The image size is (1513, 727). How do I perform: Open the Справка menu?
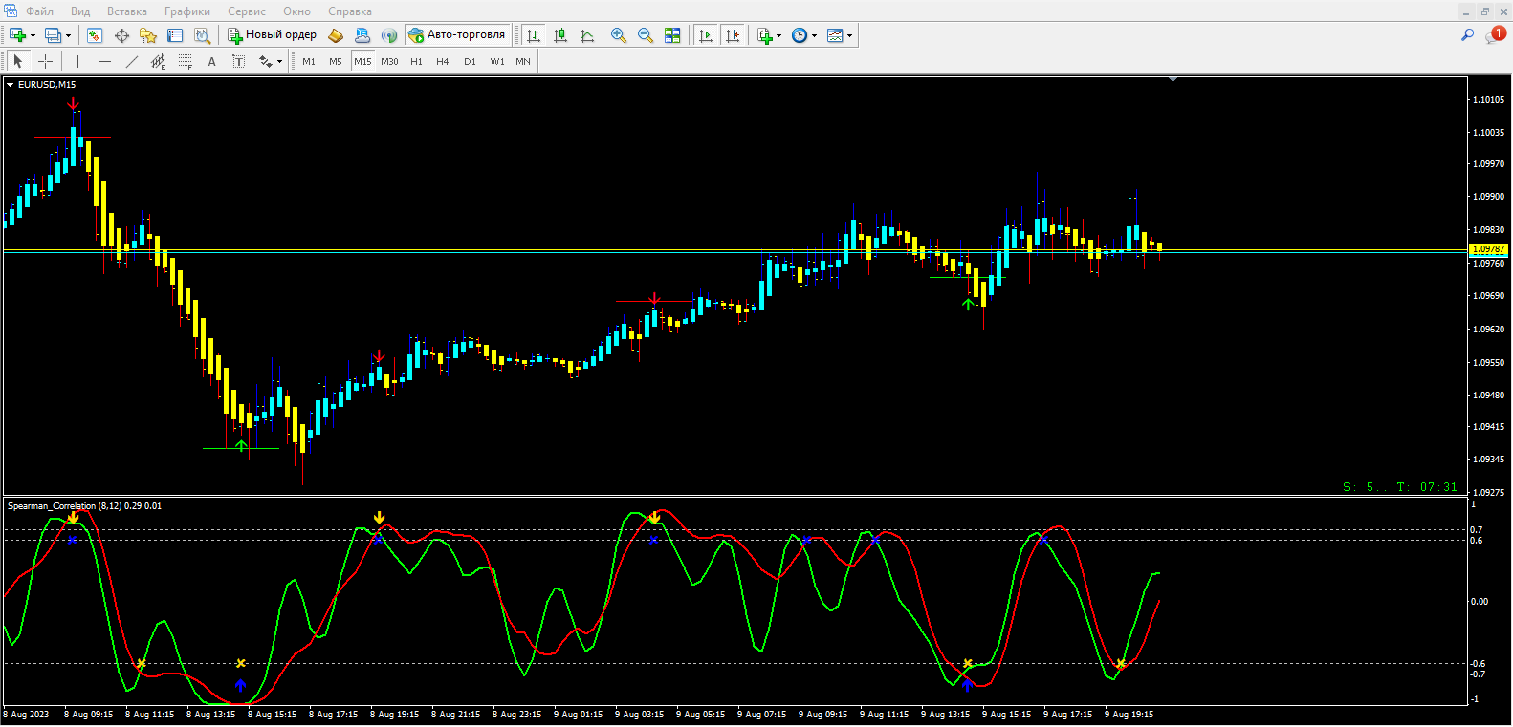[x=350, y=11]
